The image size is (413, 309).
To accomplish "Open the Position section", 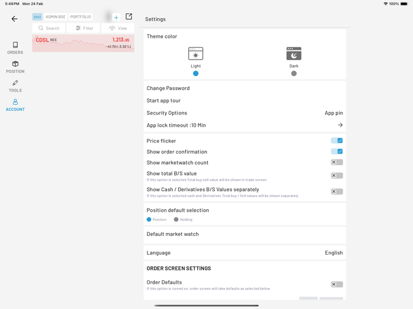I will [15, 67].
